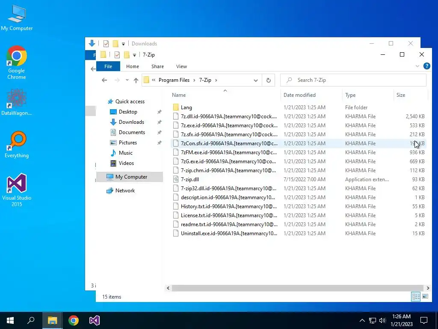The height and width of the screenshot is (329, 438).
Task: Select My Computer in navigation pane
Action: point(130,177)
